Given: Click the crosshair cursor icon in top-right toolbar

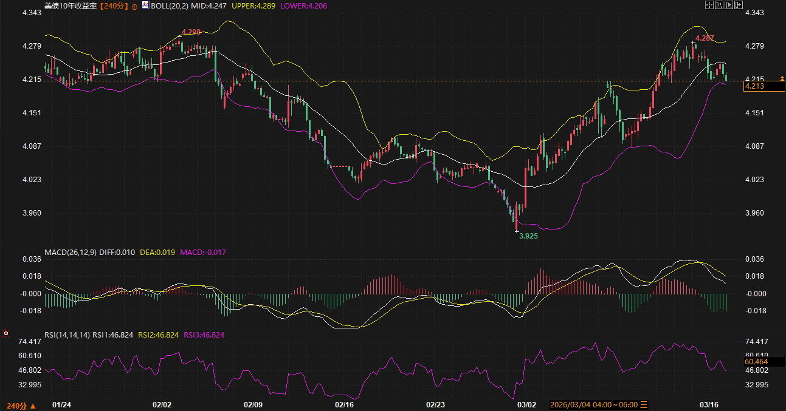Looking at the screenshot, I should [709, 5].
